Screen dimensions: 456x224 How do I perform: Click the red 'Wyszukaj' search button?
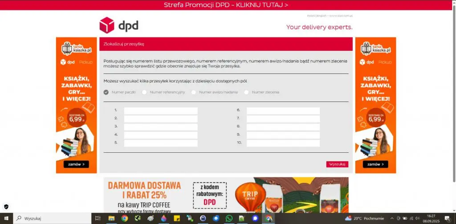coord(337,164)
